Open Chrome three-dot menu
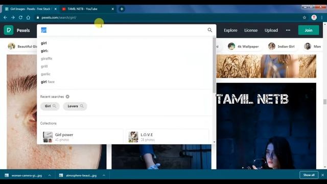The image size is (327, 184). tap(322, 17)
